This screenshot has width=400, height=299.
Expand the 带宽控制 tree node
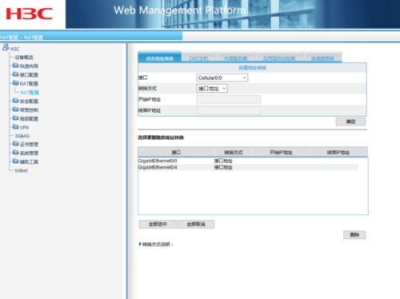(29, 110)
